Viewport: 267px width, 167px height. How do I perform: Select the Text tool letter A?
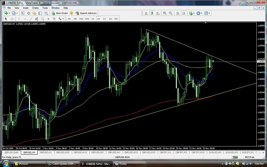pyautogui.click(x=48, y=19)
